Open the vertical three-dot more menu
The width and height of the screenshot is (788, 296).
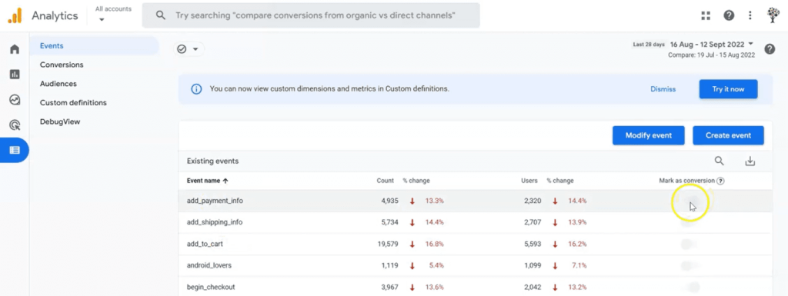[x=750, y=15]
